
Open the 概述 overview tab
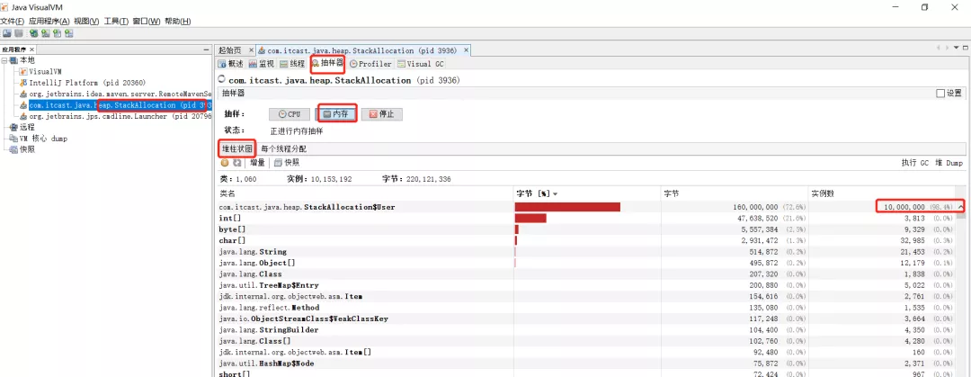pyautogui.click(x=231, y=63)
